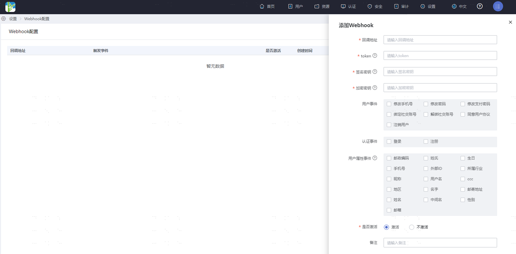Check the 解绑社交账号 checkbox
Image resolution: width=516 pixels, height=254 pixels.
coord(426,114)
